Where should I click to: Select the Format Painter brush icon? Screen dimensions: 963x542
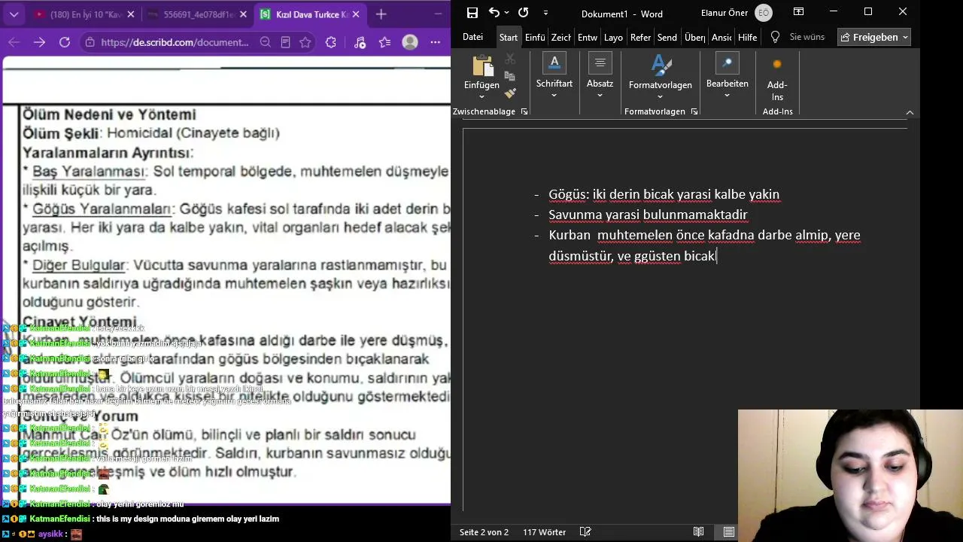[x=510, y=93]
